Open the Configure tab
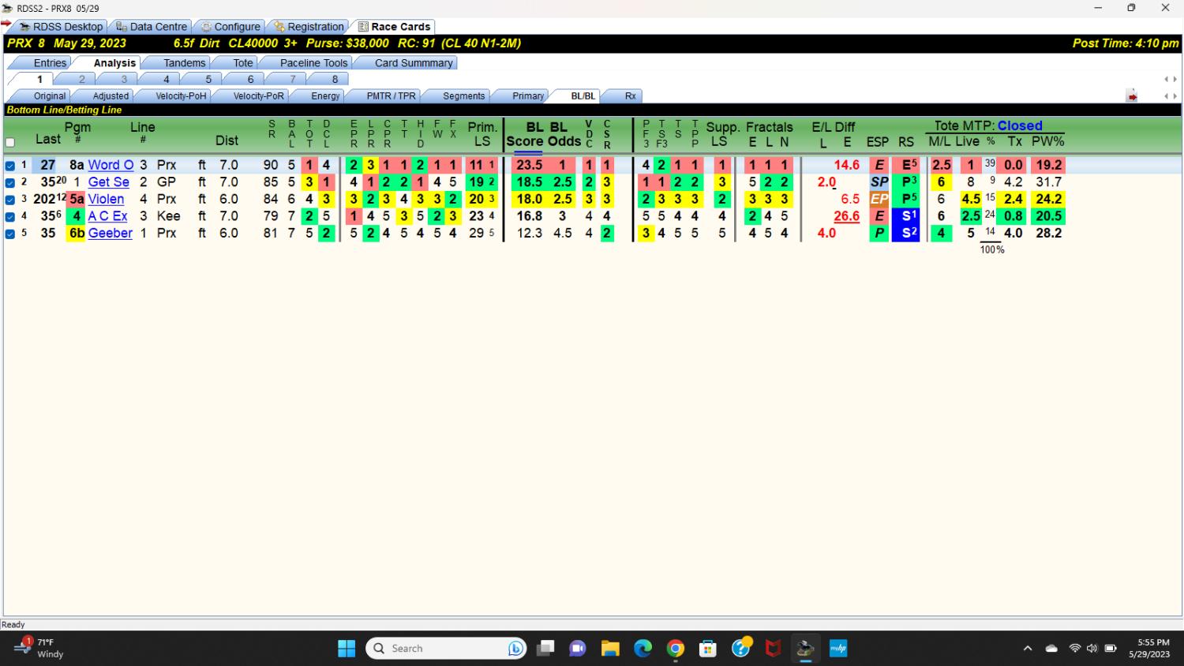The height and width of the screenshot is (666, 1184). pyautogui.click(x=230, y=27)
